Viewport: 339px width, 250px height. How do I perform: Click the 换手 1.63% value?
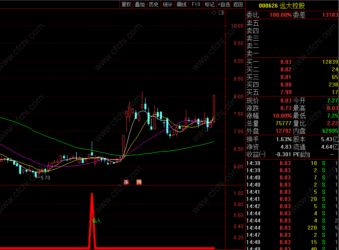284,140
